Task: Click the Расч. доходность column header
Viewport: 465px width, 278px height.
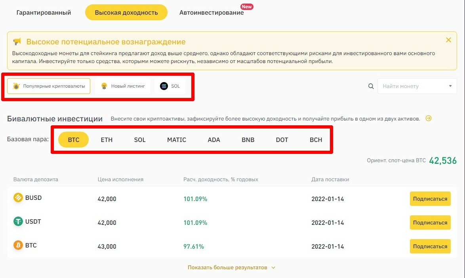Action: click(x=221, y=179)
